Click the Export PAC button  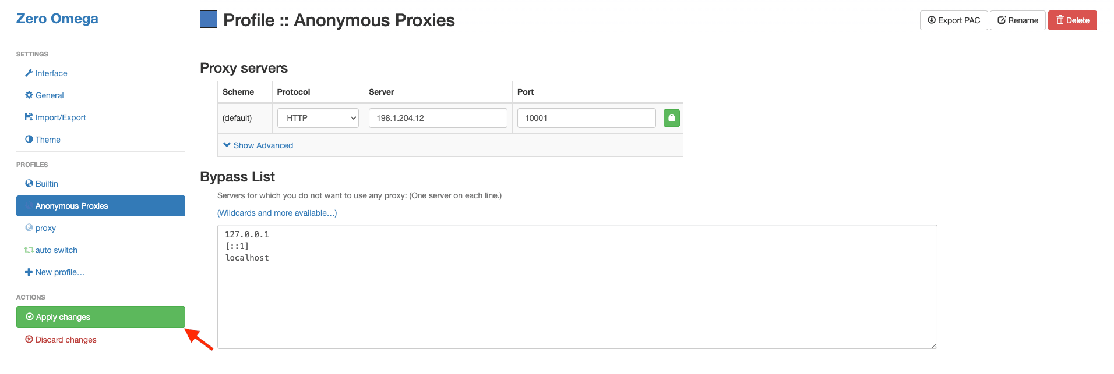(x=954, y=20)
